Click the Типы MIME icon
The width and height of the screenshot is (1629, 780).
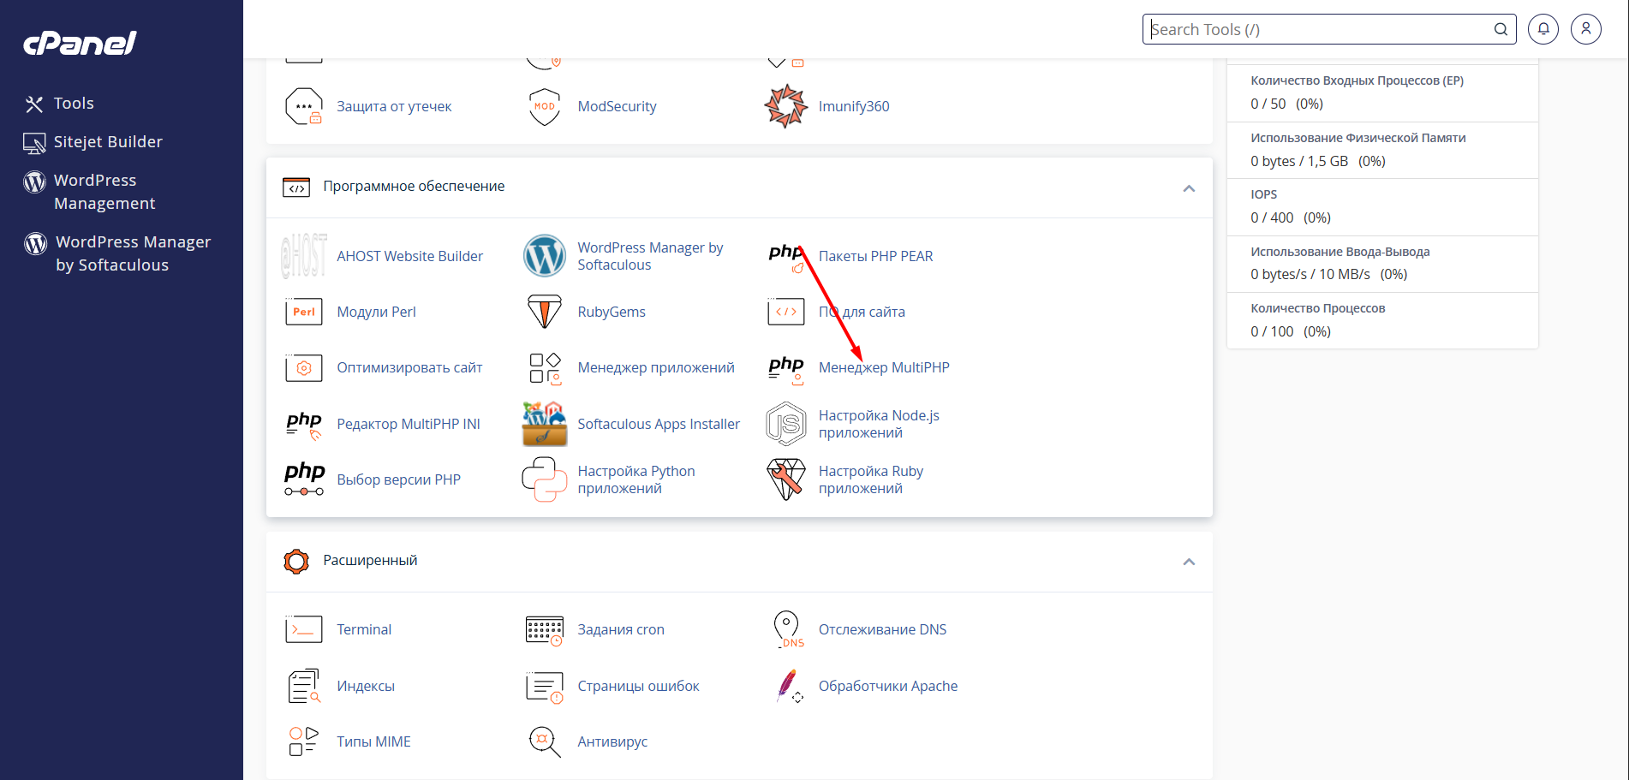tap(304, 741)
